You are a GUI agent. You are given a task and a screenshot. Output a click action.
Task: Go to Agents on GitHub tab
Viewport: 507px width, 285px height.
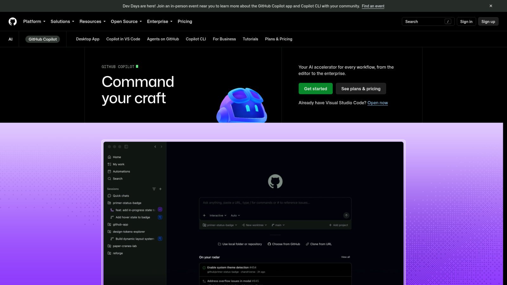(x=163, y=39)
